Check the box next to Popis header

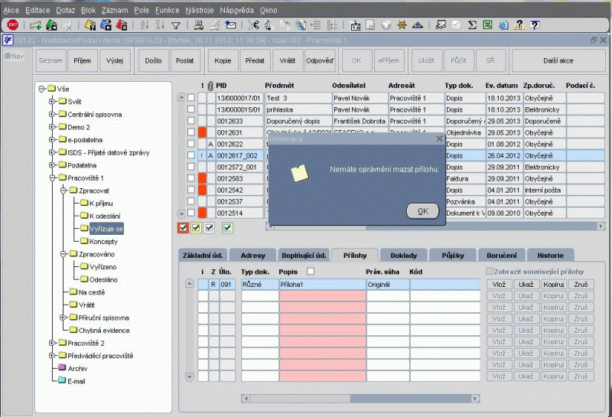pyautogui.click(x=310, y=271)
